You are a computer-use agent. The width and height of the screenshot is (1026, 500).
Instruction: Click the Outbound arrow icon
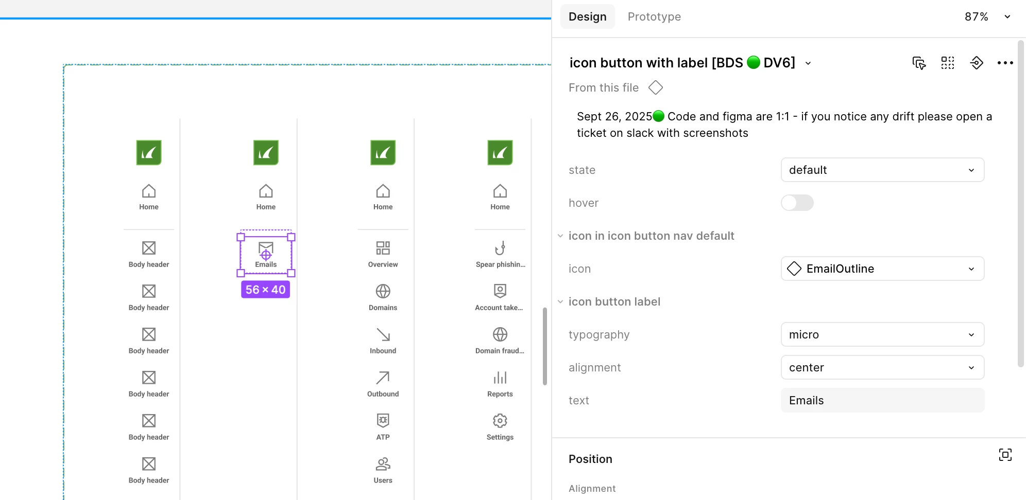point(383,378)
